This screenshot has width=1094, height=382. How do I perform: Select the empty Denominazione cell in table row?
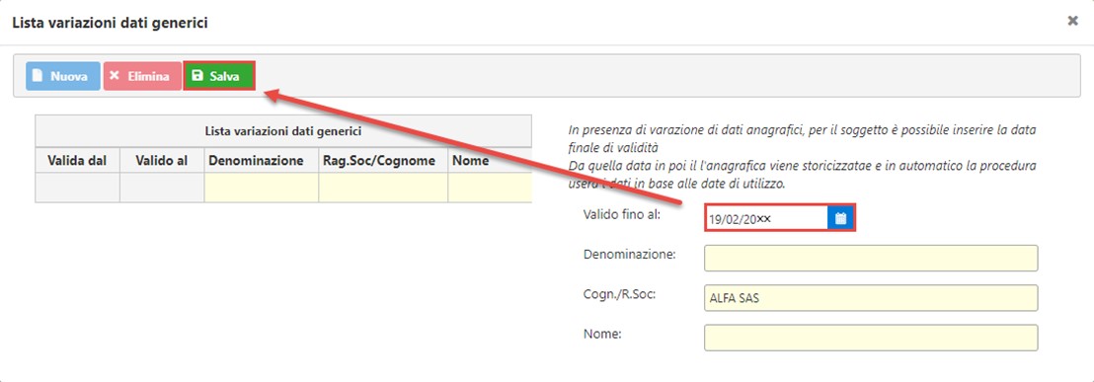[x=262, y=189]
